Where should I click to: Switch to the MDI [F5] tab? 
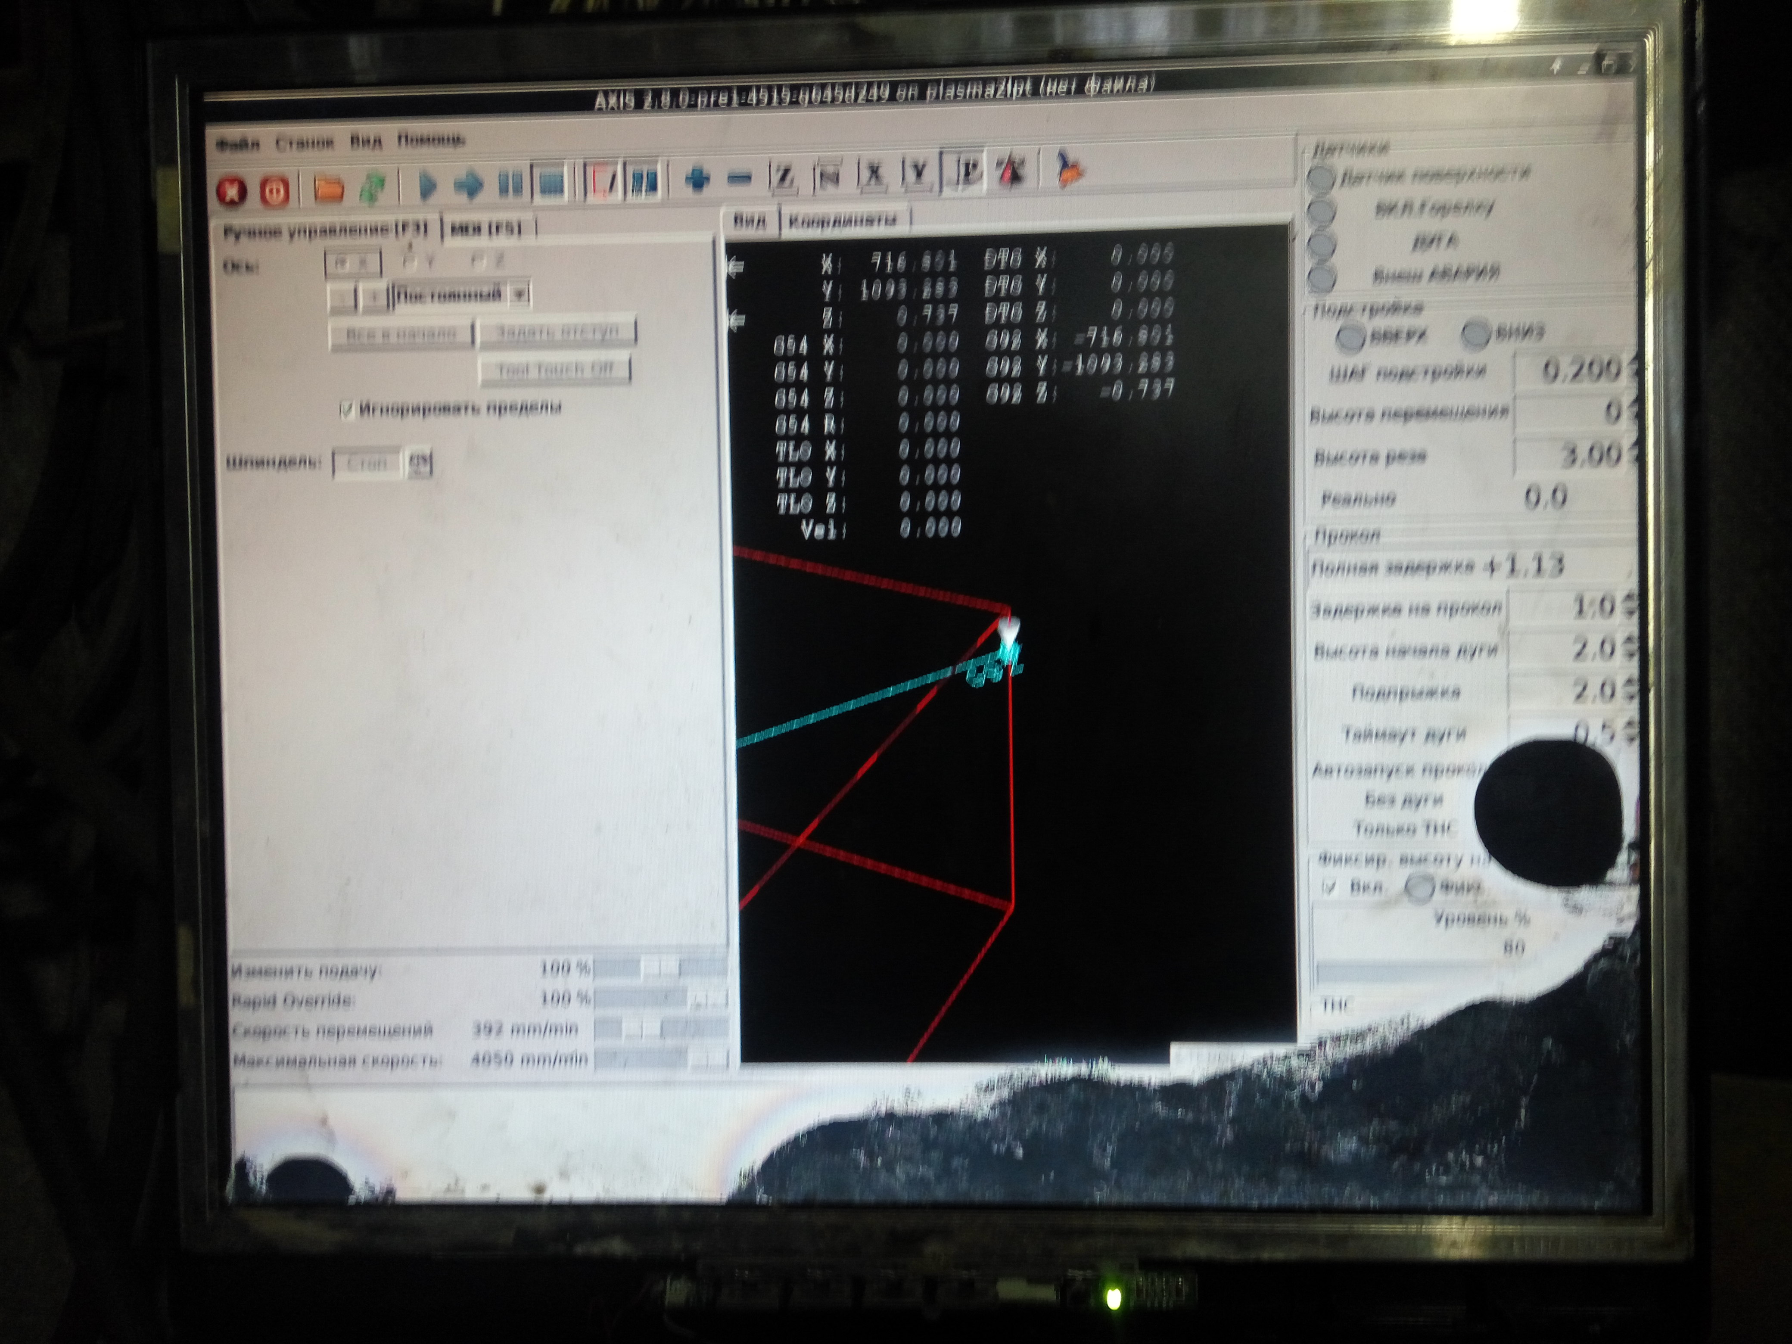click(486, 228)
